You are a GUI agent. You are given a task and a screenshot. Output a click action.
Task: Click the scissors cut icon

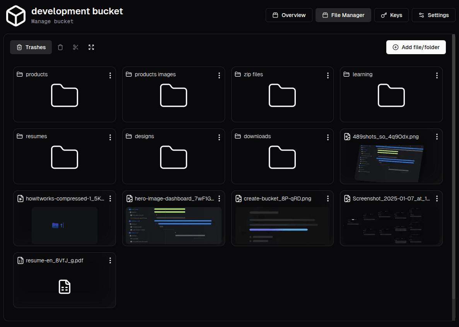(x=76, y=47)
